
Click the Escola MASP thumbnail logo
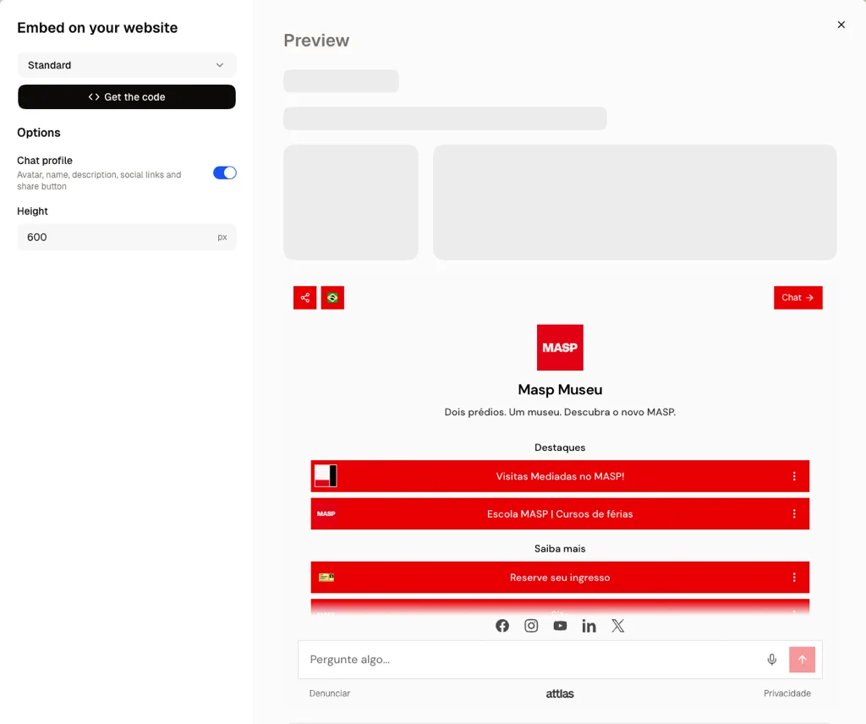pos(326,513)
